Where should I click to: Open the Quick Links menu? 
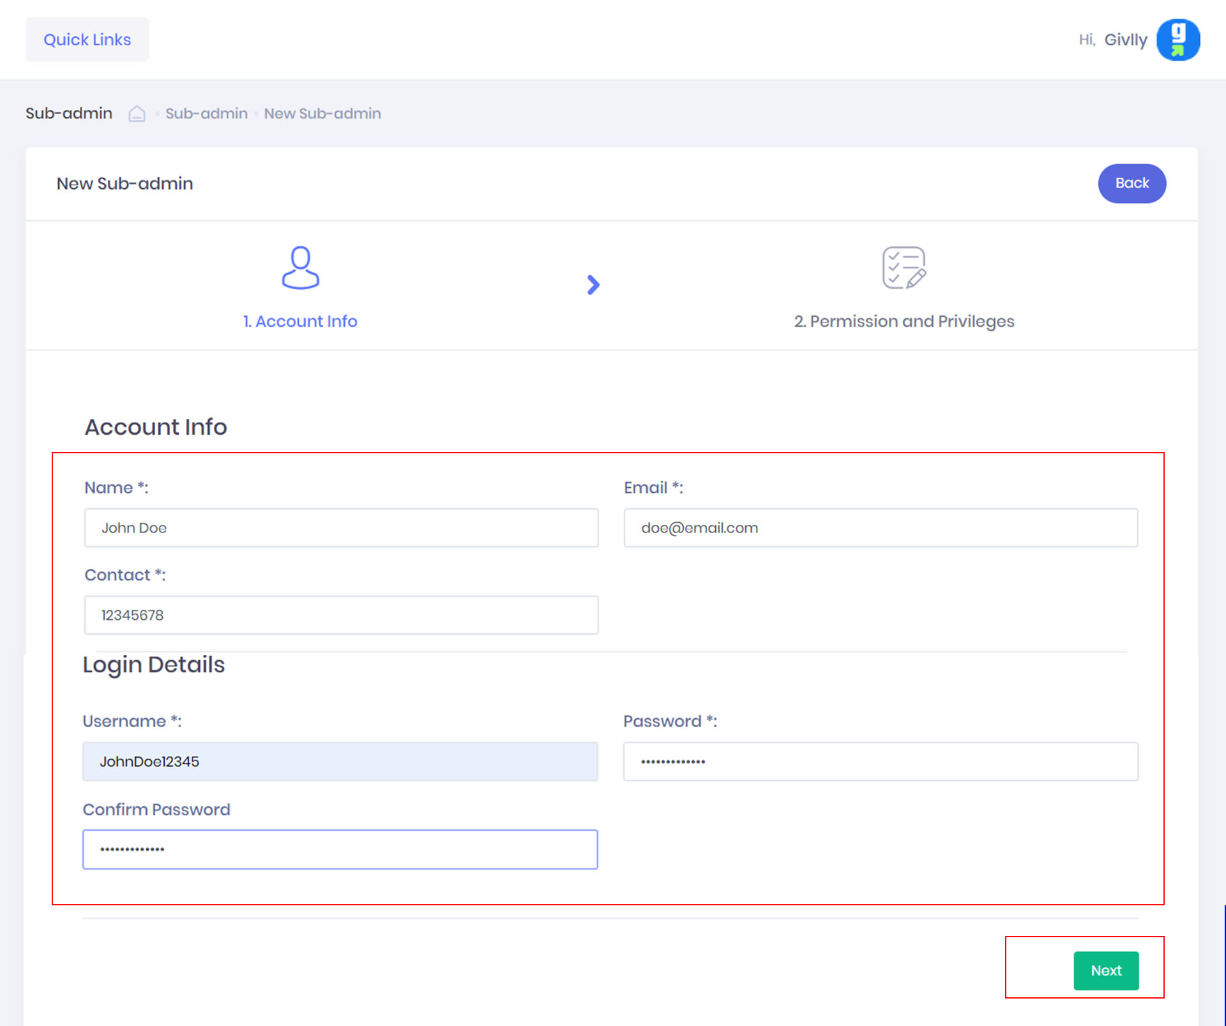pos(87,40)
